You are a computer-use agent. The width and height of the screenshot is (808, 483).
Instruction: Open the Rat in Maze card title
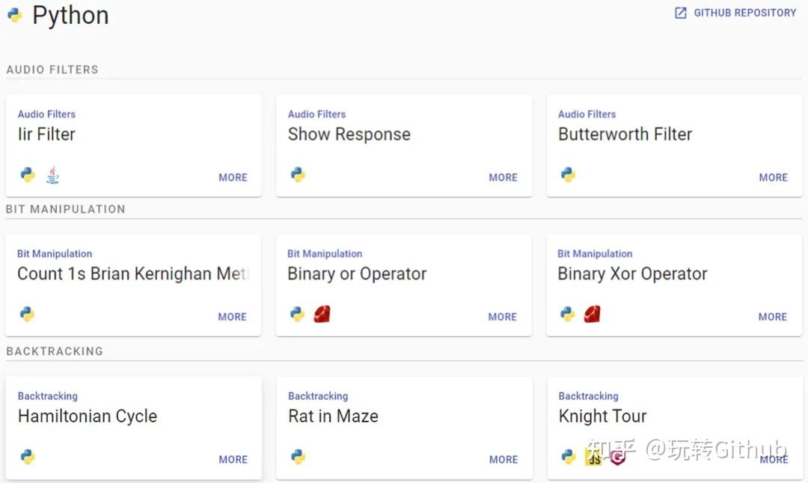333,416
